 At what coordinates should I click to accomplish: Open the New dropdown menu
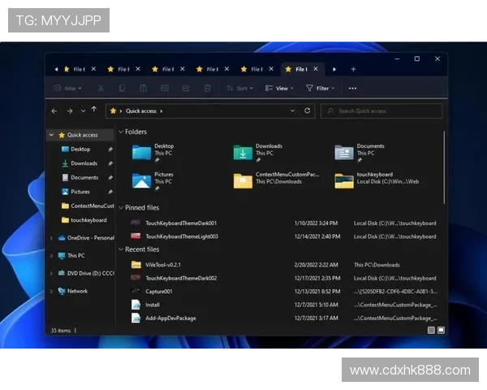coord(68,89)
